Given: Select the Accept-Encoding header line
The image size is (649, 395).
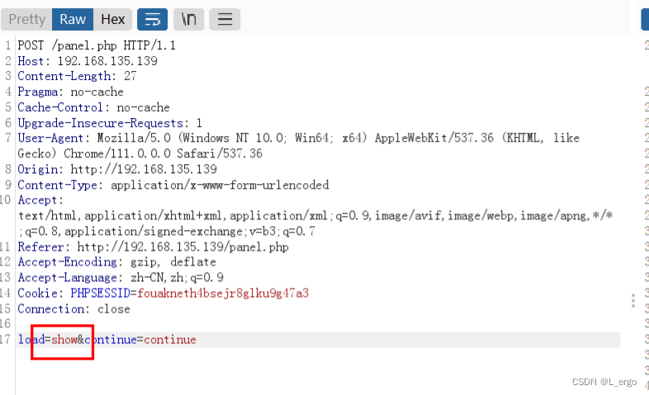Looking at the screenshot, I should (x=116, y=262).
